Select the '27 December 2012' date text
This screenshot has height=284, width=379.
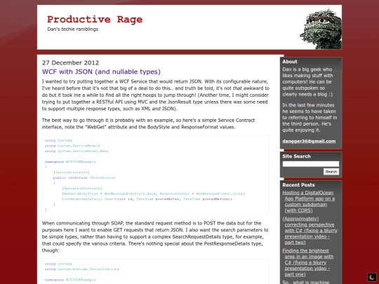[x=70, y=63]
